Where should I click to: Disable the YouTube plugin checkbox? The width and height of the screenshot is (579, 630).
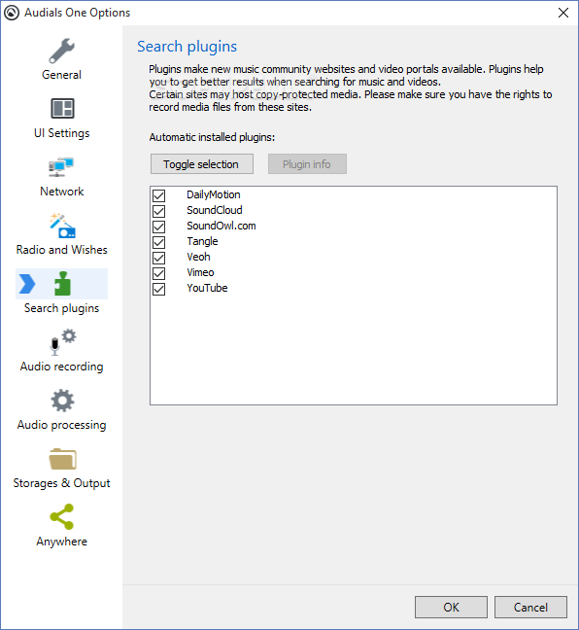159,289
